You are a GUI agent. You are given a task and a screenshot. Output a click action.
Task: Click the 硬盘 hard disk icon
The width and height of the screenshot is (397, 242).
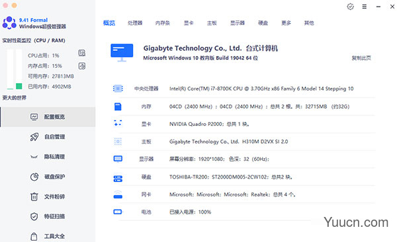click(x=118, y=179)
